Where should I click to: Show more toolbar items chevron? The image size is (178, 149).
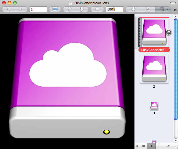[x=175, y=10]
